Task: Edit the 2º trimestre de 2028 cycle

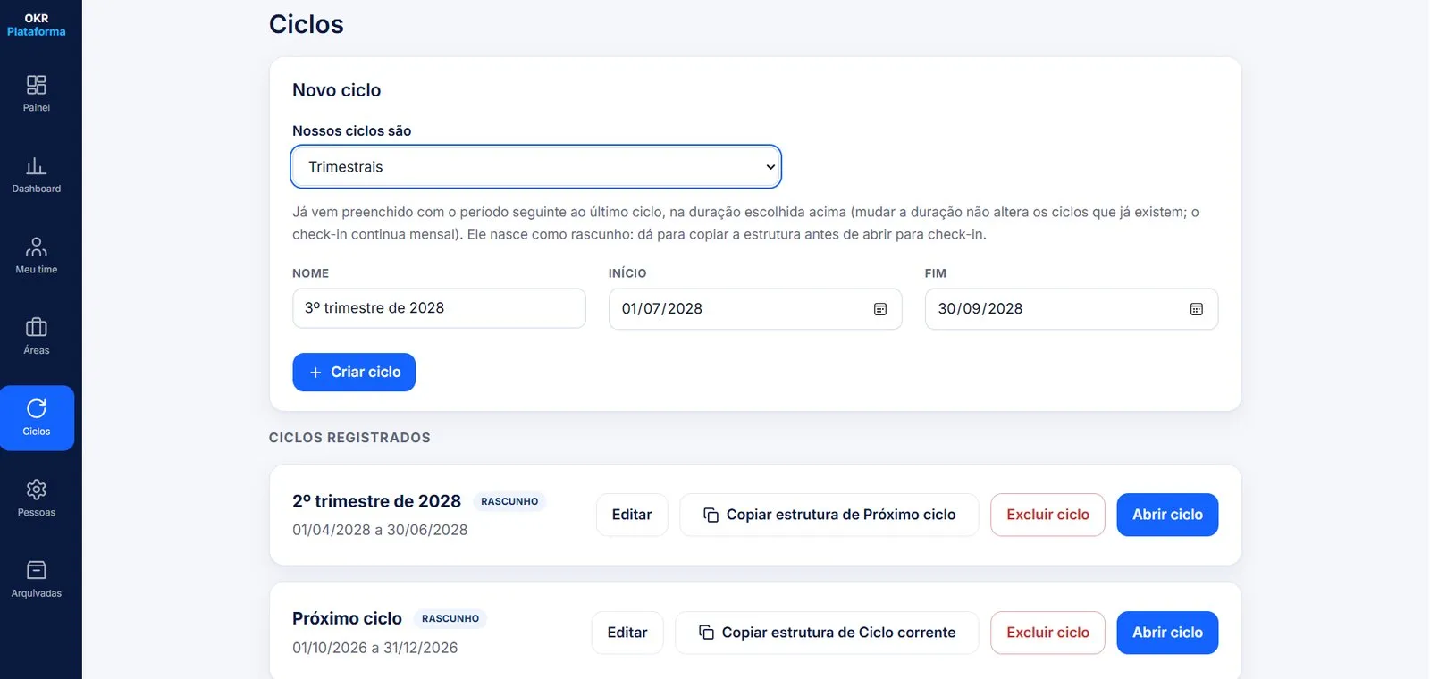Action: coord(632,515)
